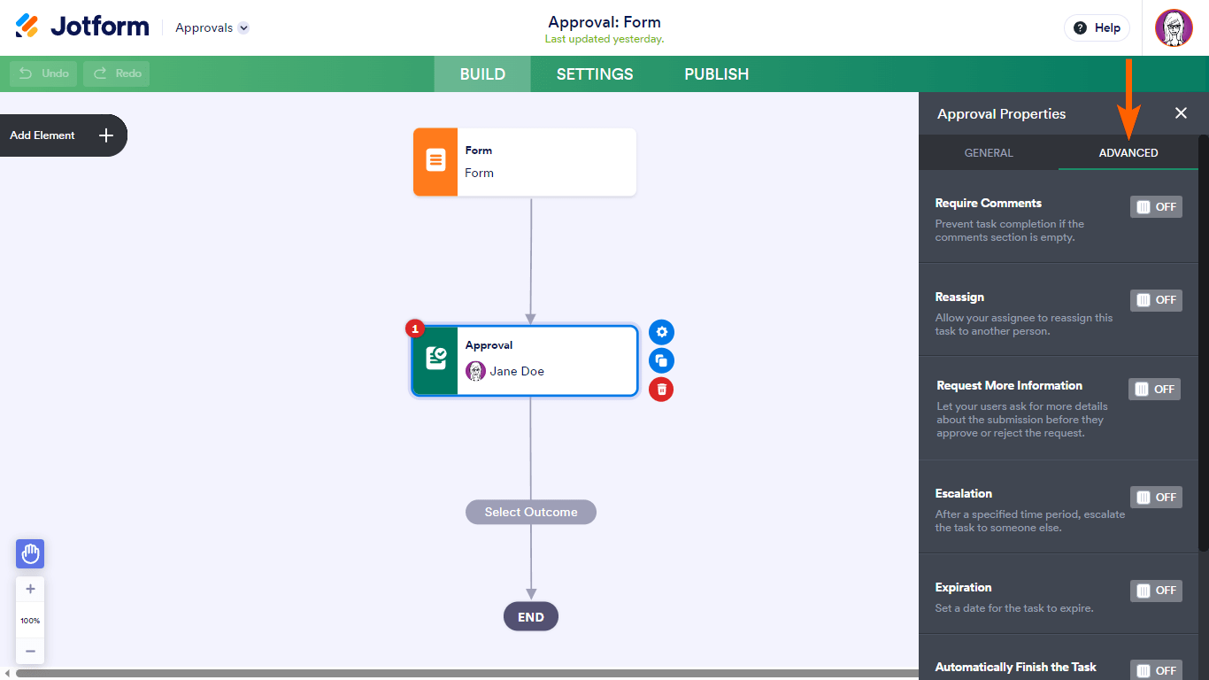Close the Approval Properties panel
This screenshot has height=680, width=1209.
click(1181, 113)
